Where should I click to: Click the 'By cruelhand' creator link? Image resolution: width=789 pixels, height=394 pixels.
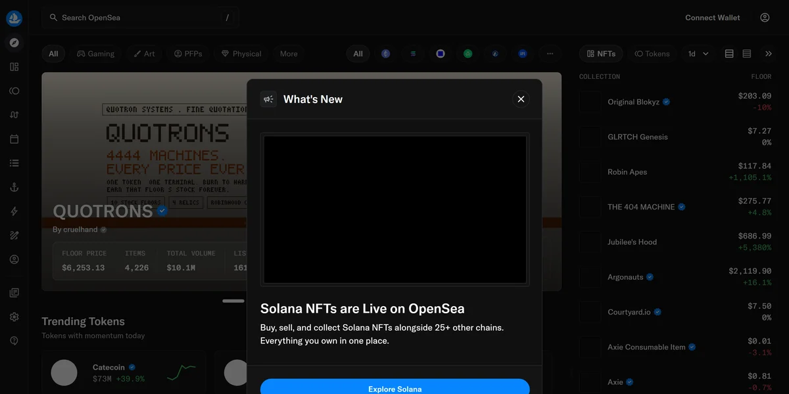pos(80,230)
